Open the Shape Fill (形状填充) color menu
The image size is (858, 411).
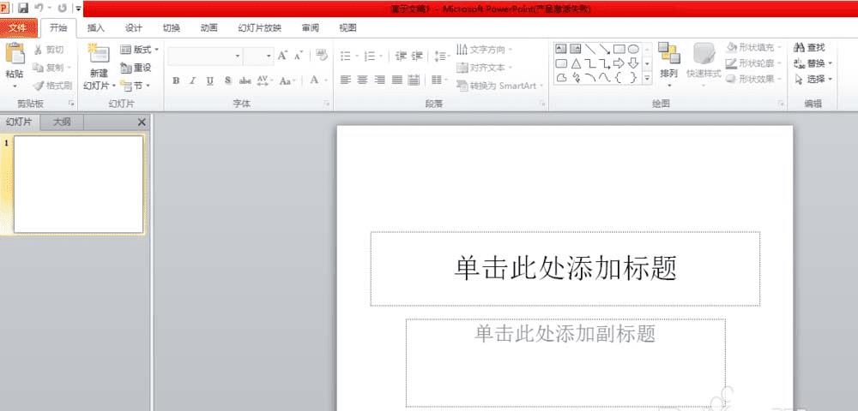pyautogui.click(x=754, y=47)
